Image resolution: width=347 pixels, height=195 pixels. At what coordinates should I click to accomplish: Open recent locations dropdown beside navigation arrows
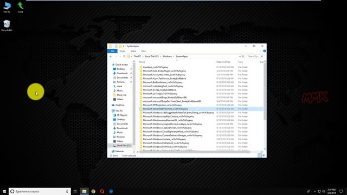point(120,56)
